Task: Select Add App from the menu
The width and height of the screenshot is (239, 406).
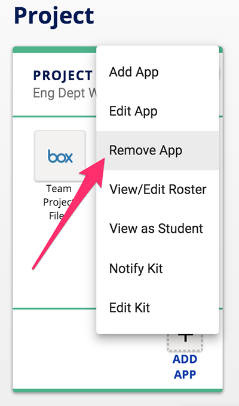Action: [158, 72]
